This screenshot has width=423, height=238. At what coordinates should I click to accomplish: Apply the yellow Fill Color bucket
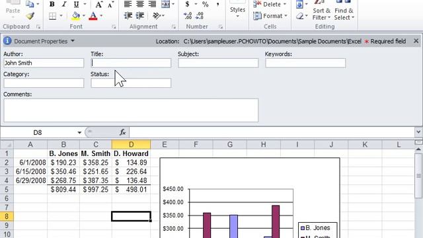coord(76,16)
